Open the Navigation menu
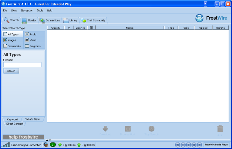Viewport: 232px width, 149px height. pyautogui.click(x=27, y=11)
